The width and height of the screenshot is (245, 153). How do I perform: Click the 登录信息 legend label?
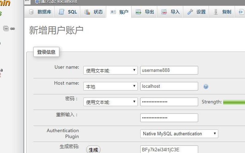click(x=46, y=52)
